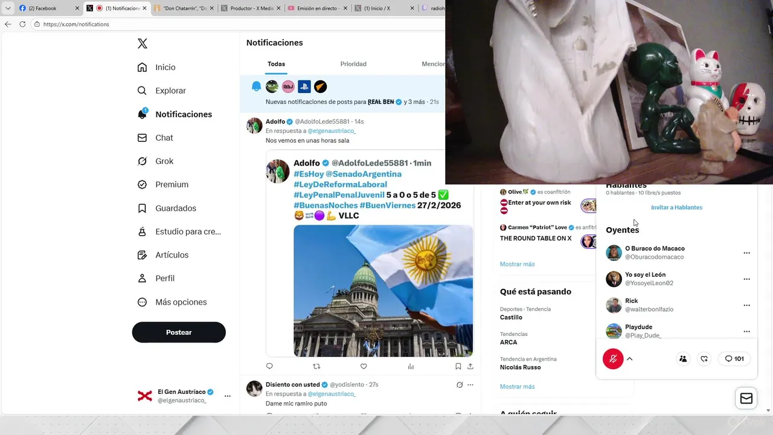The width and height of the screenshot is (773, 435).
Task: Open the @elgenaustriaco_ link in Adolfo's reply
Action: tap(332, 131)
